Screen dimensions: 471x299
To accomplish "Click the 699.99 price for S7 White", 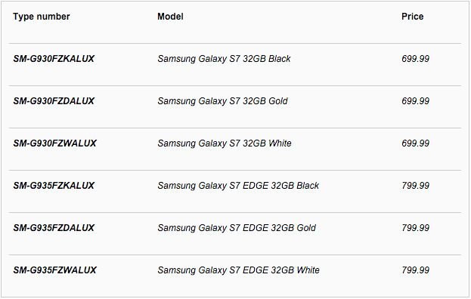I will [x=415, y=143].
